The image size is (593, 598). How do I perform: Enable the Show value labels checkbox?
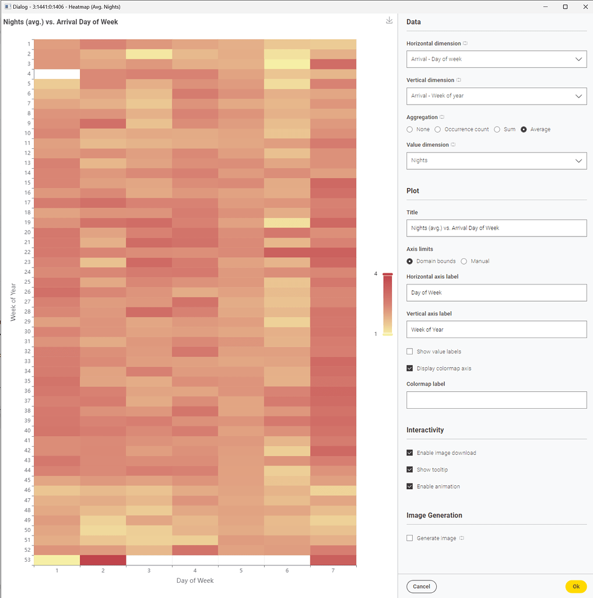(x=409, y=351)
